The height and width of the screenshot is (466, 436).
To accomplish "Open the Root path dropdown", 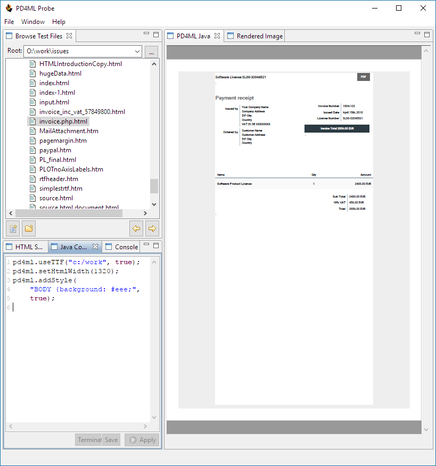I will pos(137,52).
